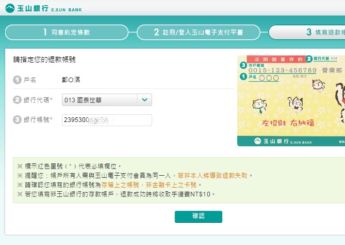Click the 左招財 右納福 slogan on passbook

coord(288,122)
